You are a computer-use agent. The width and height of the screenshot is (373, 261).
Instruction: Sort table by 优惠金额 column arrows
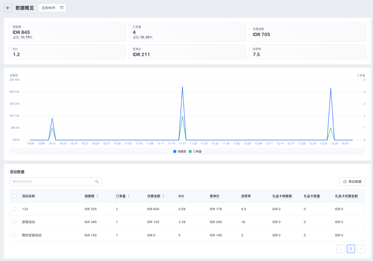point(163,196)
